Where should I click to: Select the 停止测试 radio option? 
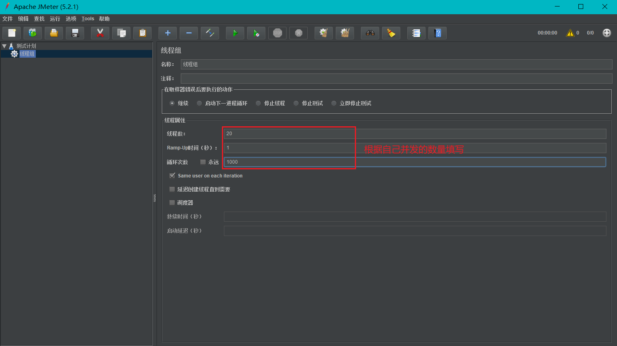[x=296, y=103]
